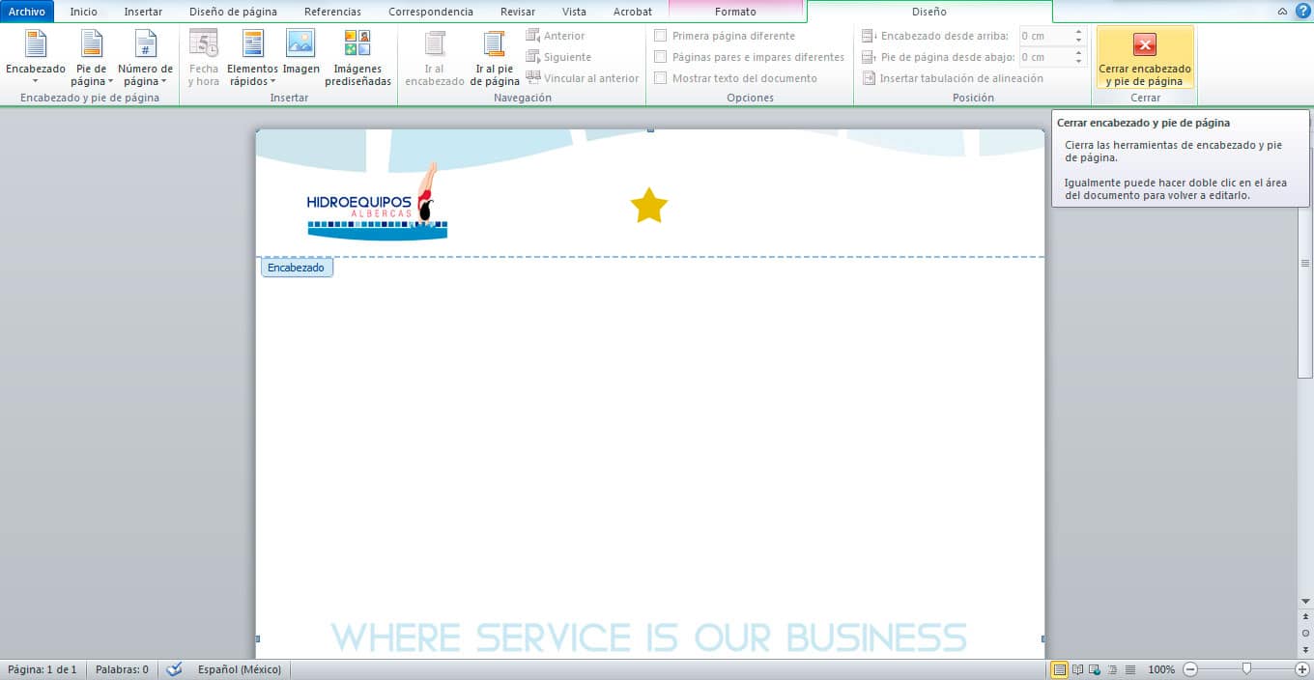Open the Pie de página dropdown

(x=92, y=58)
